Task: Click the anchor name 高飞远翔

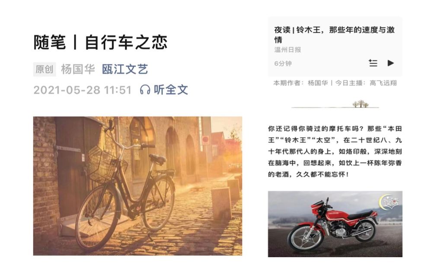Action: pyautogui.click(x=383, y=83)
